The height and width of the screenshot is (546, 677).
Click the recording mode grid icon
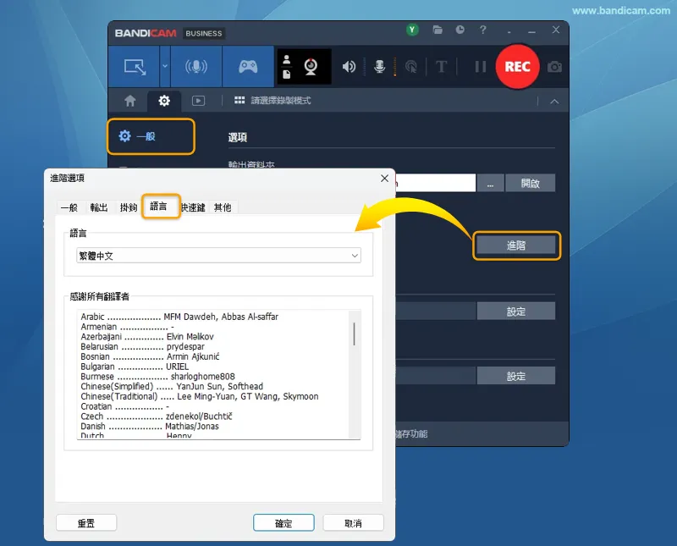[239, 100]
